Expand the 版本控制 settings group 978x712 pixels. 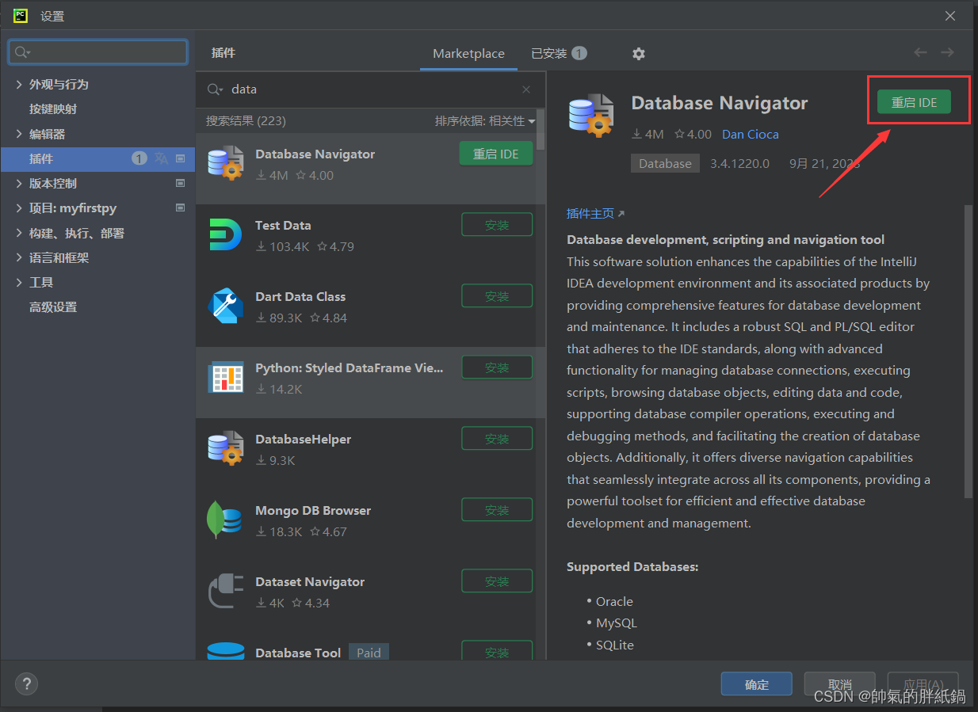point(19,183)
